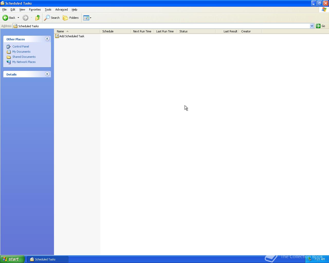Open the File menu
The height and width of the screenshot is (263, 329).
[x=4, y=10]
